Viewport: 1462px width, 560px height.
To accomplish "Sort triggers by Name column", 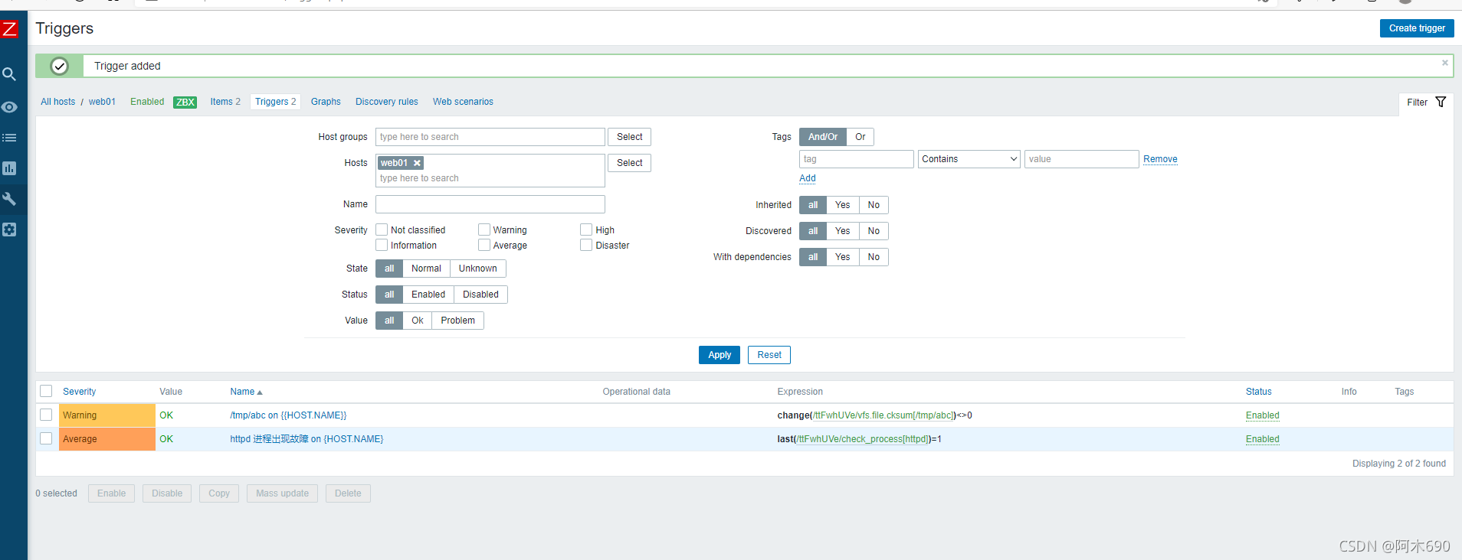I will coord(246,392).
